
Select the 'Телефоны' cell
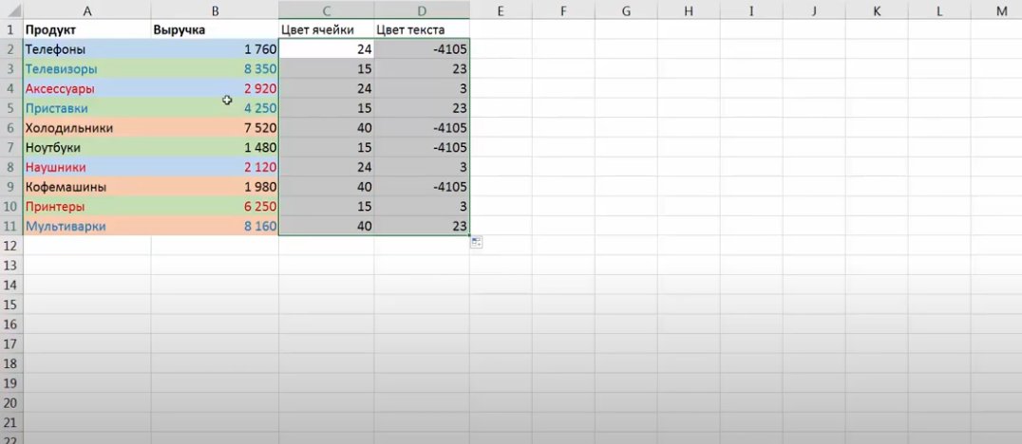(86, 48)
